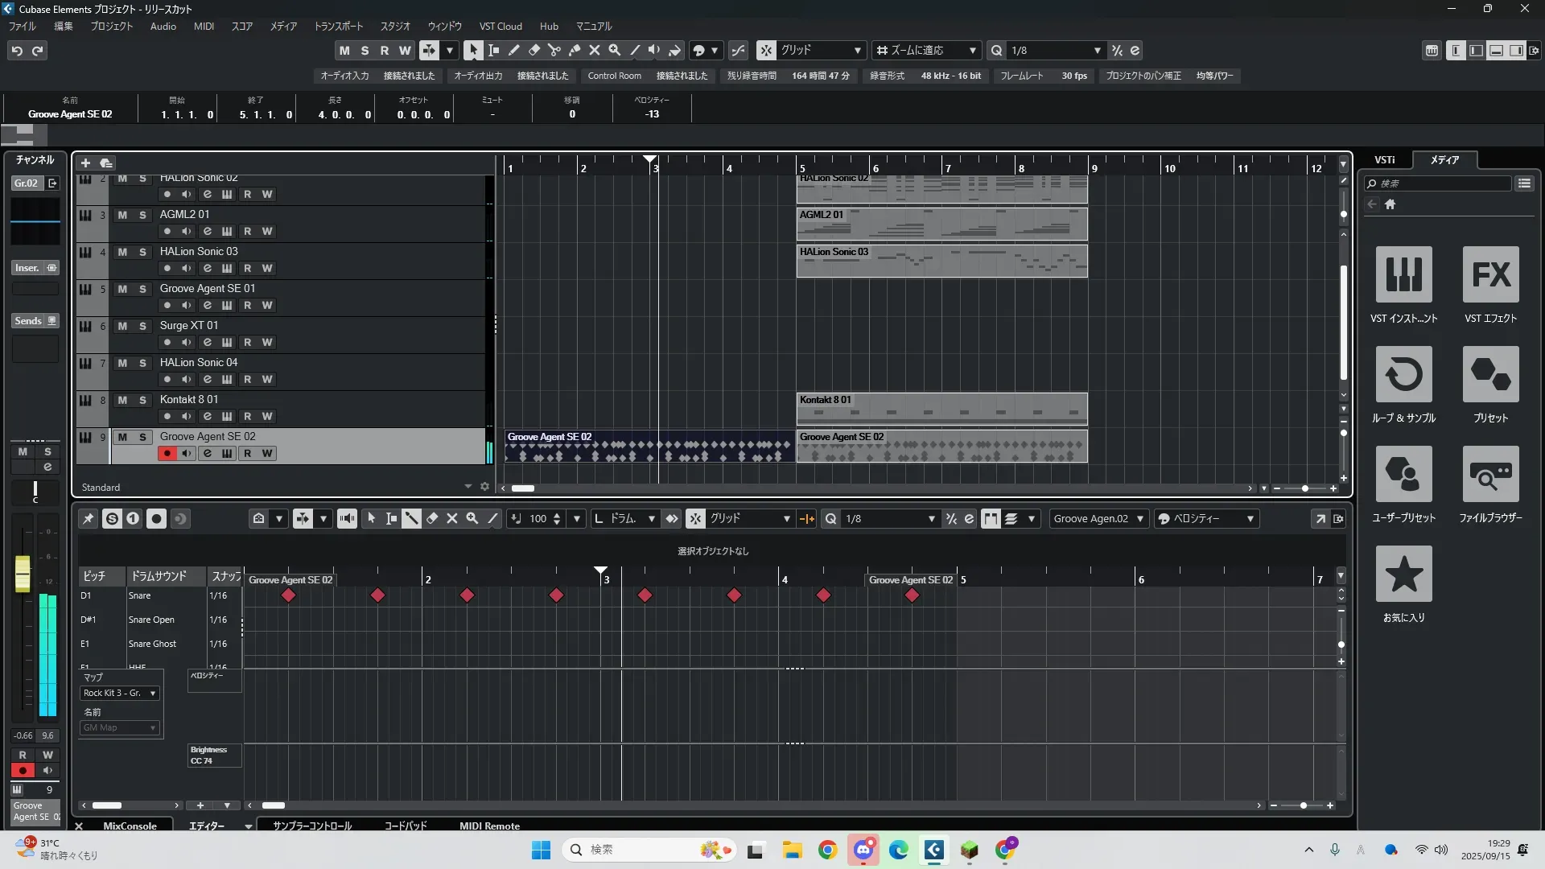Viewport: 1545px width, 869px height.
Task: Switch to the MixConsole tab
Action: pos(130,826)
